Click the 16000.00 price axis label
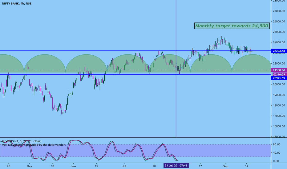This screenshot has height=169, width=287. (279, 126)
